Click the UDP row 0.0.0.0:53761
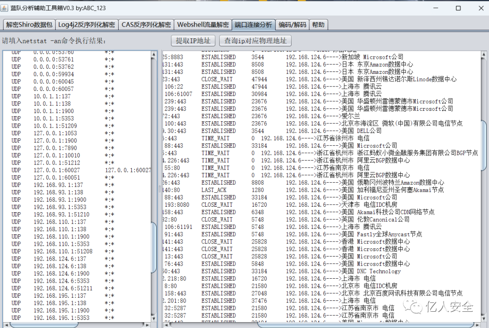The image size is (489, 328). [x=62, y=59]
